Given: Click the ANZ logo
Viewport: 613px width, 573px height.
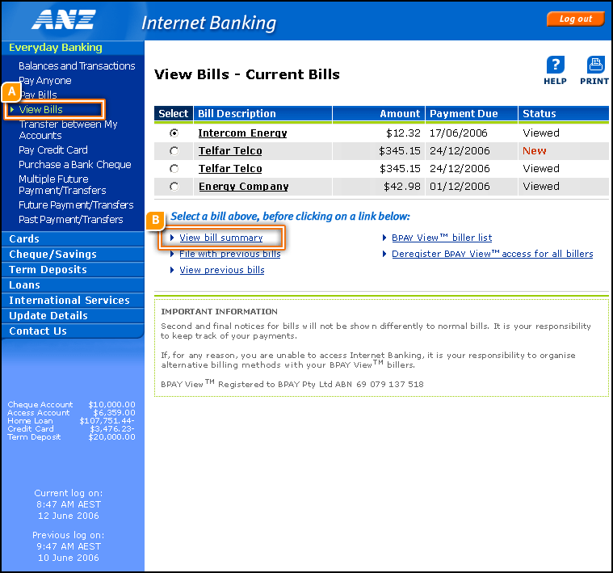Looking at the screenshot, I should pos(64,19).
